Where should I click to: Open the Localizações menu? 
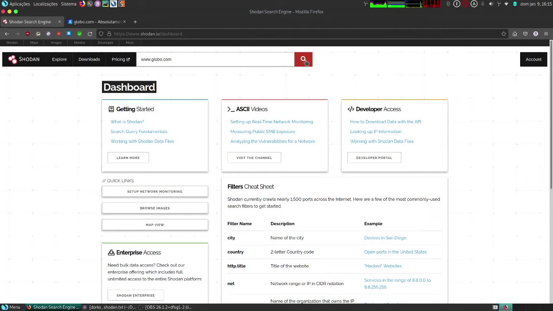coord(45,4)
